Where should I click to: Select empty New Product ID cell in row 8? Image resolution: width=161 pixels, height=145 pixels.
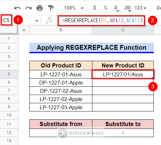(123, 99)
